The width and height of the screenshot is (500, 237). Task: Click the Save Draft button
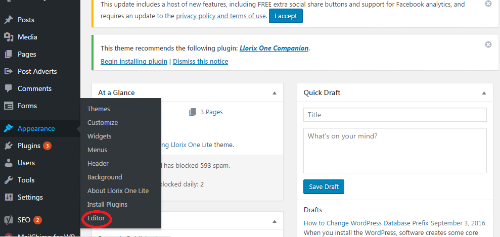pyautogui.click(x=324, y=186)
